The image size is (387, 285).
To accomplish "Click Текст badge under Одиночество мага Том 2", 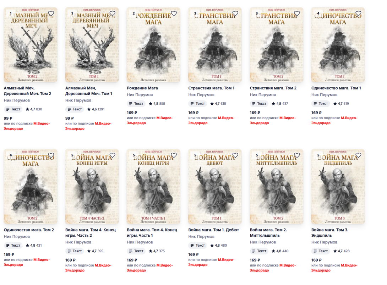I will click(x=13, y=246).
